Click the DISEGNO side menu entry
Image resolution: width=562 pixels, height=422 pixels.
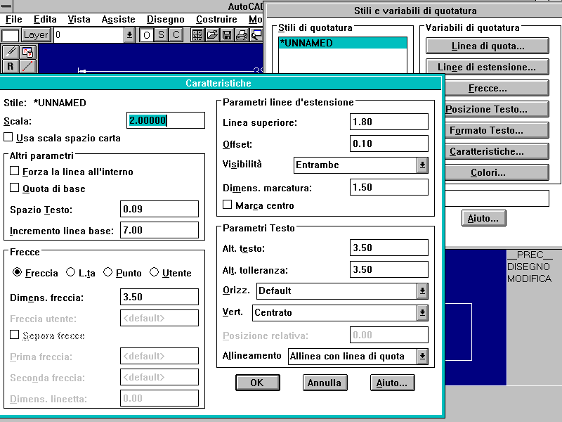point(528,267)
